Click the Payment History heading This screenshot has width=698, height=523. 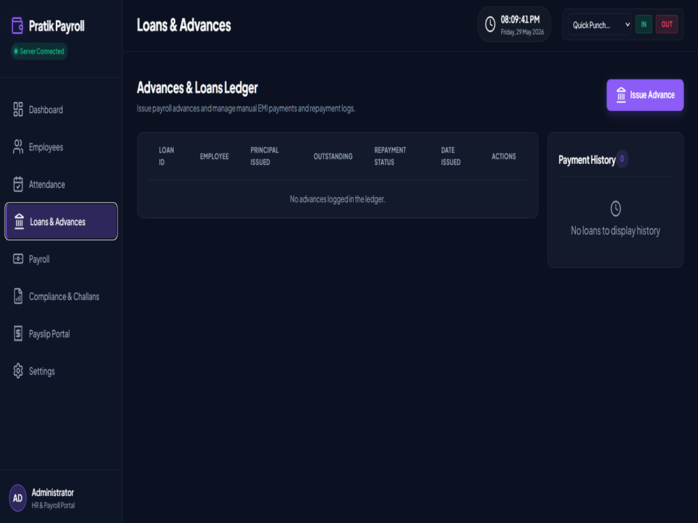click(x=587, y=160)
